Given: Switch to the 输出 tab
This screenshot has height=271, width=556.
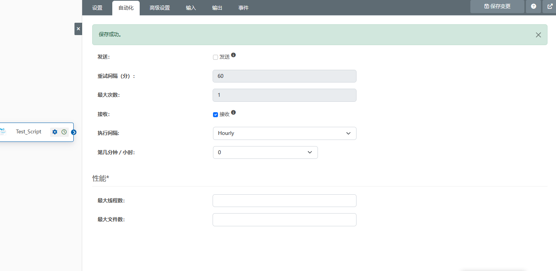Looking at the screenshot, I should [217, 8].
